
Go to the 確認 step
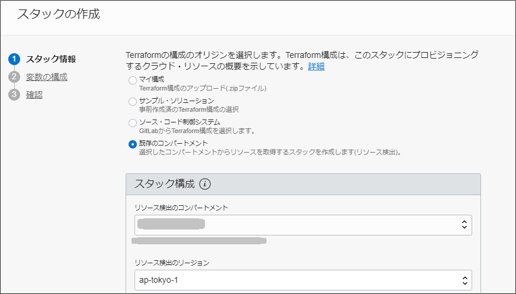(x=34, y=95)
